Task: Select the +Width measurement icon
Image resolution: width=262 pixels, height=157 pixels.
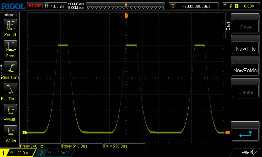Action: pyautogui.click(x=10, y=111)
